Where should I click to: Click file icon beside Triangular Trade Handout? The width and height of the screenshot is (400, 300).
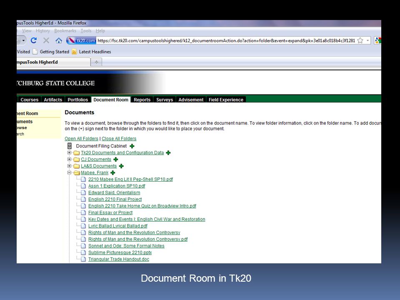coord(83,259)
